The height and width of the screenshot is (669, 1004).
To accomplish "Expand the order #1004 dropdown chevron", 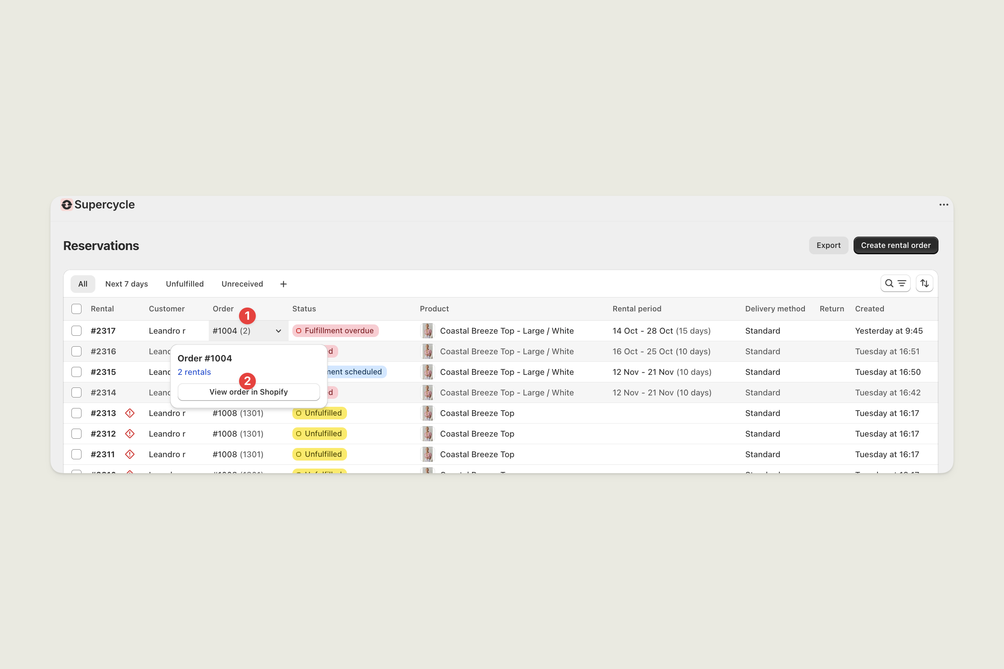I will click(278, 331).
